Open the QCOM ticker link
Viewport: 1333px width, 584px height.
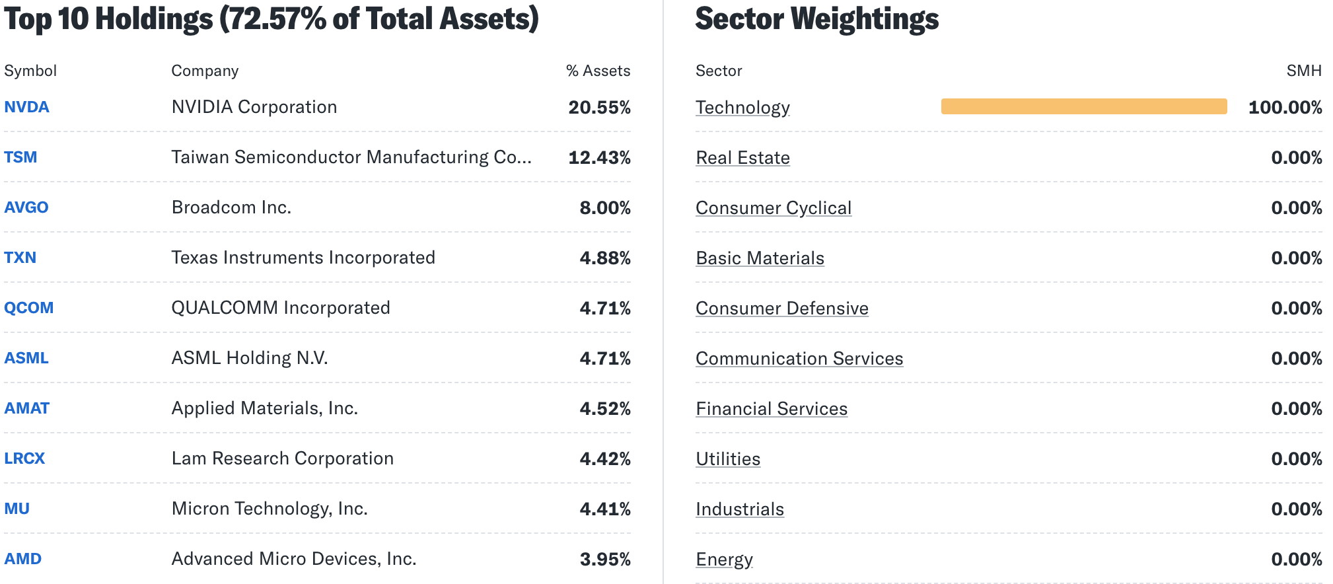(x=29, y=308)
